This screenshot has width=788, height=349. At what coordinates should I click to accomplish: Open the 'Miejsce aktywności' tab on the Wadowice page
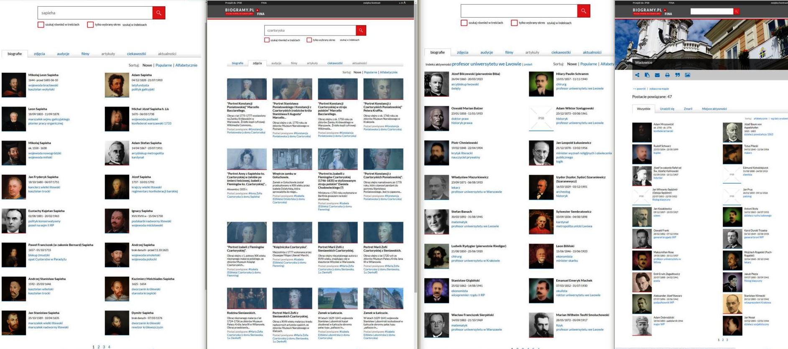pos(714,109)
